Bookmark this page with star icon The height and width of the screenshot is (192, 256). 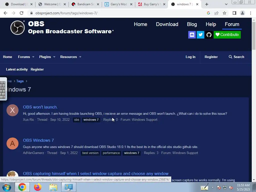(224, 13)
